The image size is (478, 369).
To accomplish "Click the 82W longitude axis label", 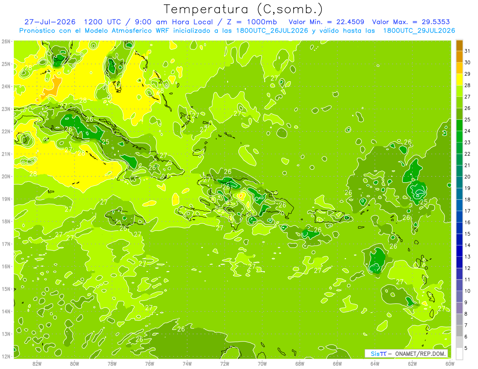I will (37, 363).
